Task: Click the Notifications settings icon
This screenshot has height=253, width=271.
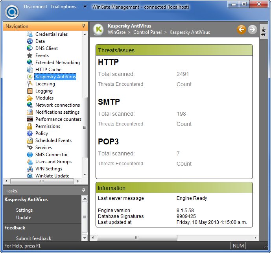Action: (30, 112)
